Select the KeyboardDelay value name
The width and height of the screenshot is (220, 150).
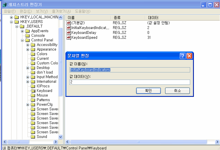click(84, 33)
